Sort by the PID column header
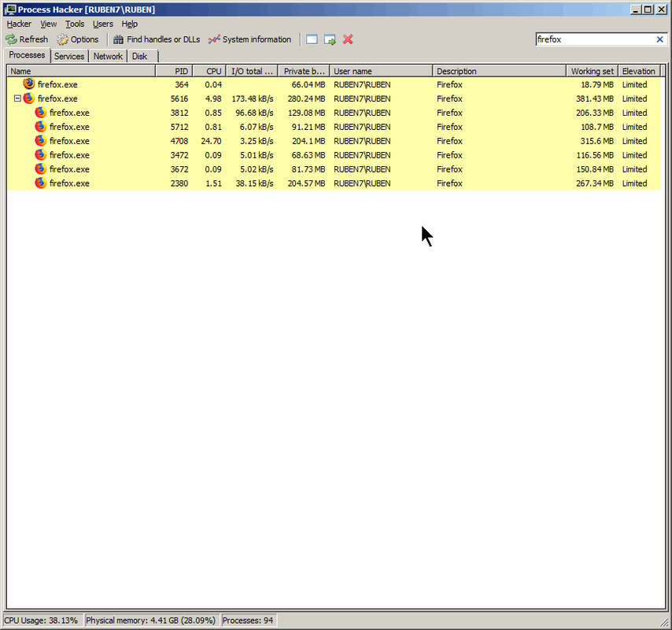Viewport: 672px width, 630px height. (x=175, y=71)
